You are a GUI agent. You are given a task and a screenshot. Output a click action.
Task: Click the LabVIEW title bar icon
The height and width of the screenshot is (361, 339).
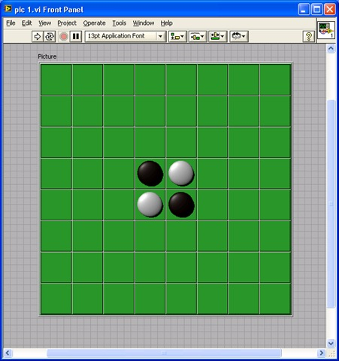coord(8,9)
